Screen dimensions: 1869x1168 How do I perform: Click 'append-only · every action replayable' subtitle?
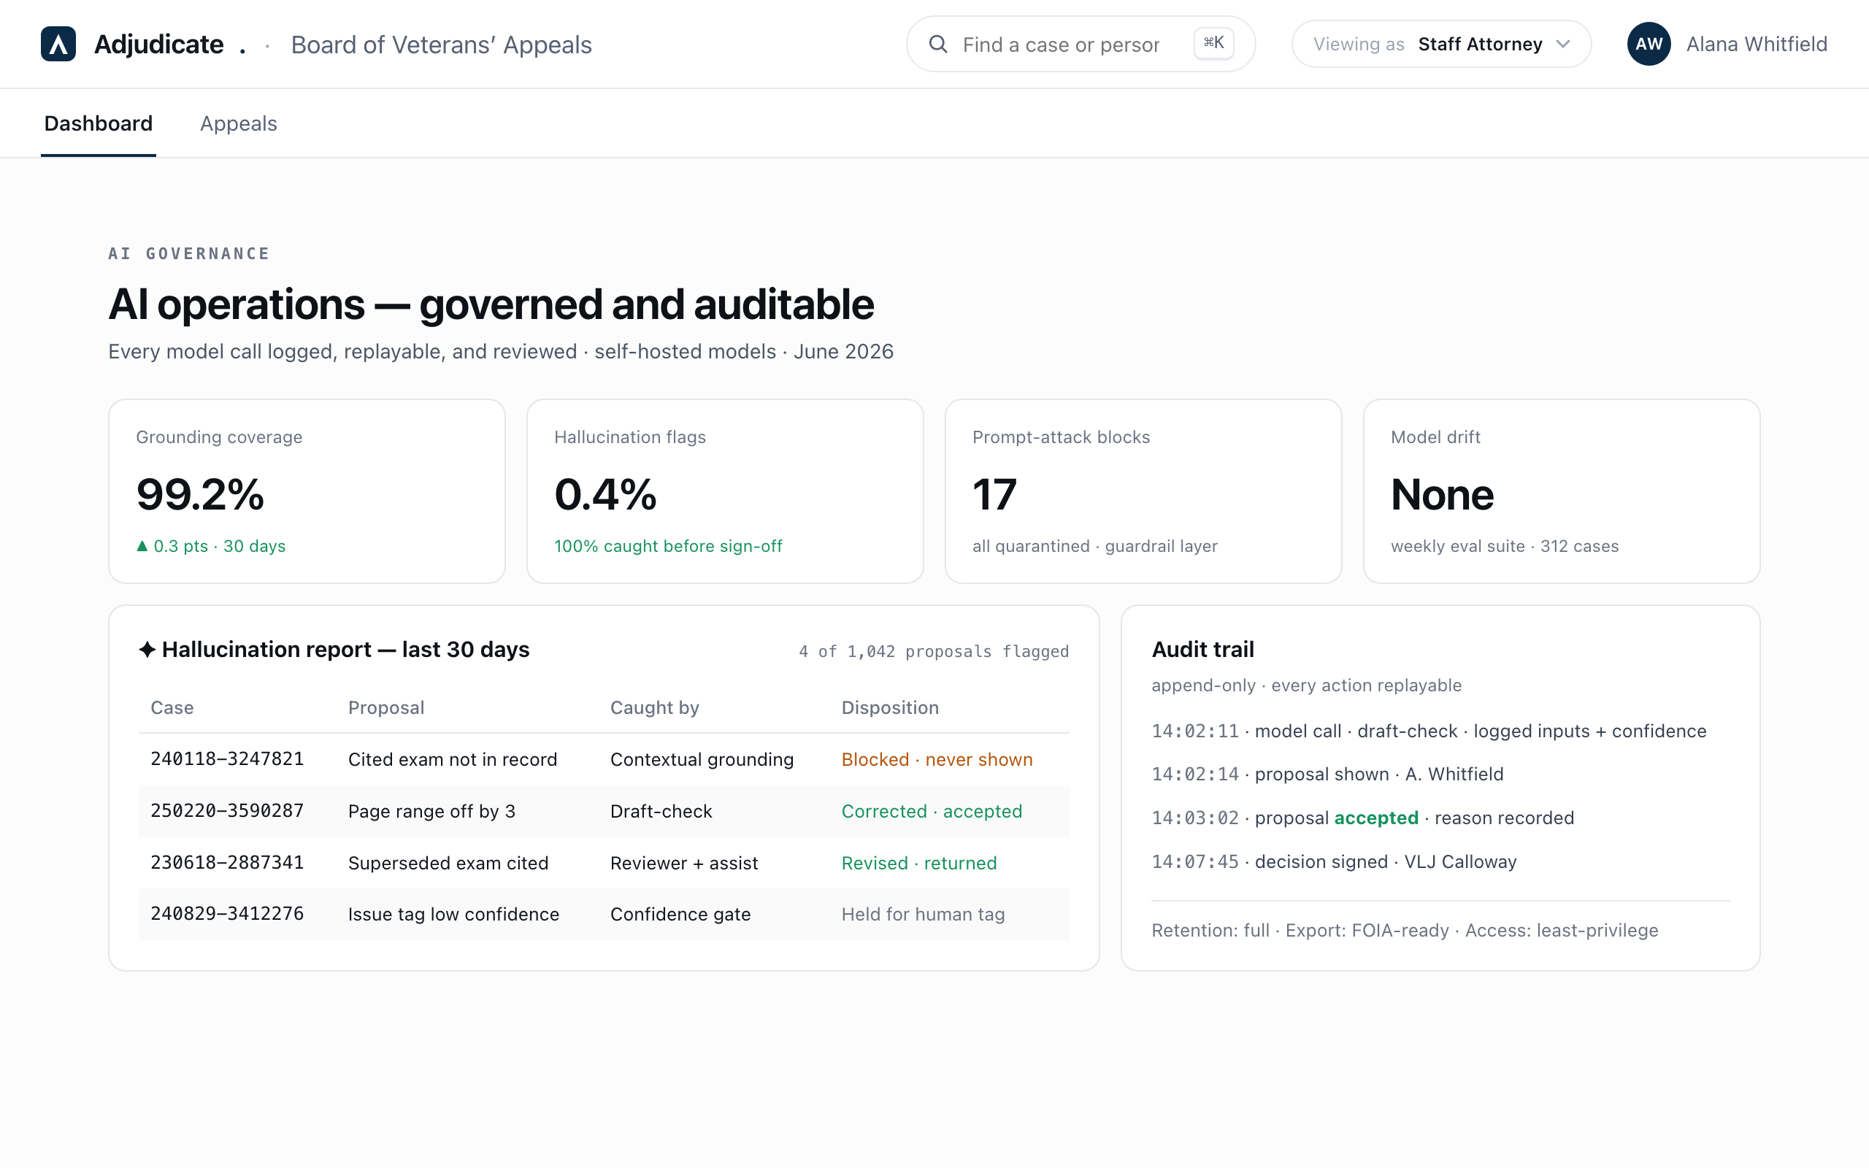click(x=1306, y=685)
